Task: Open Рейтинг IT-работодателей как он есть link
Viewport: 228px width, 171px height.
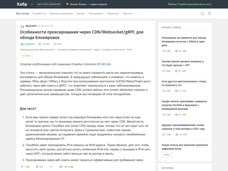Action: pos(190,4)
